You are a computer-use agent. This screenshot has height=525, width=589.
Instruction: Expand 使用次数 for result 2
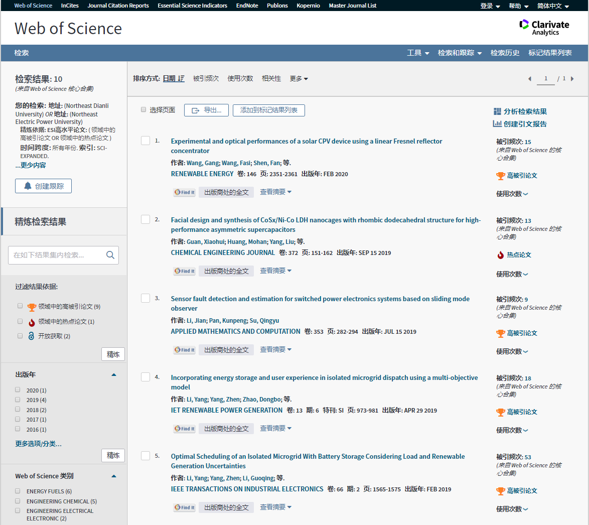[512, 275]
